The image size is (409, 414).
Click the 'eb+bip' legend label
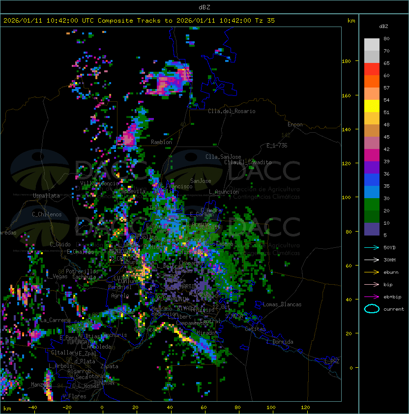[392, 297]
